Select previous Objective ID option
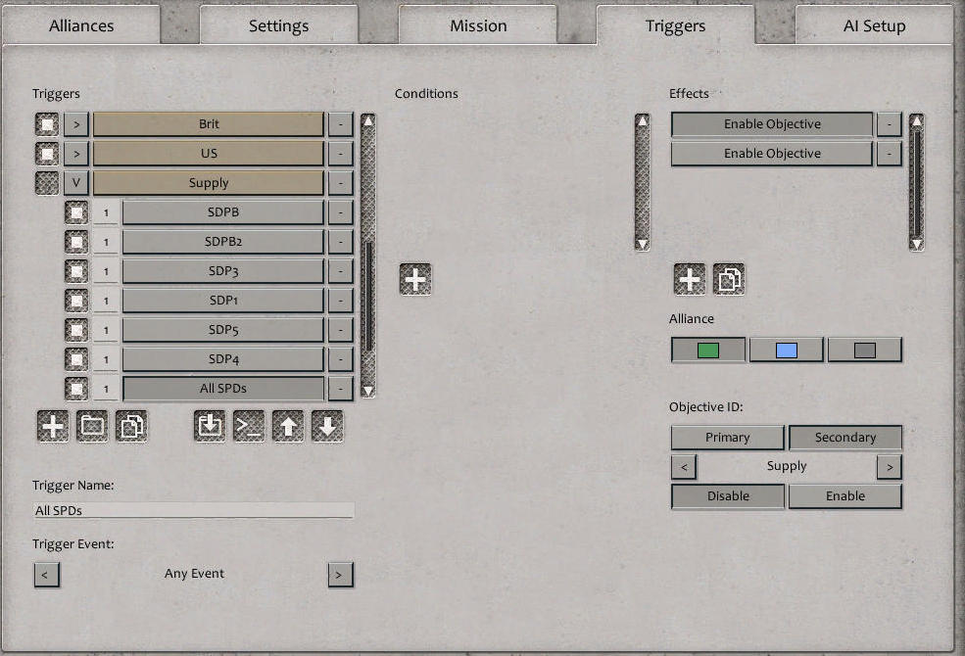Screen dimensions: 965x656 click(x=684, y=467)
